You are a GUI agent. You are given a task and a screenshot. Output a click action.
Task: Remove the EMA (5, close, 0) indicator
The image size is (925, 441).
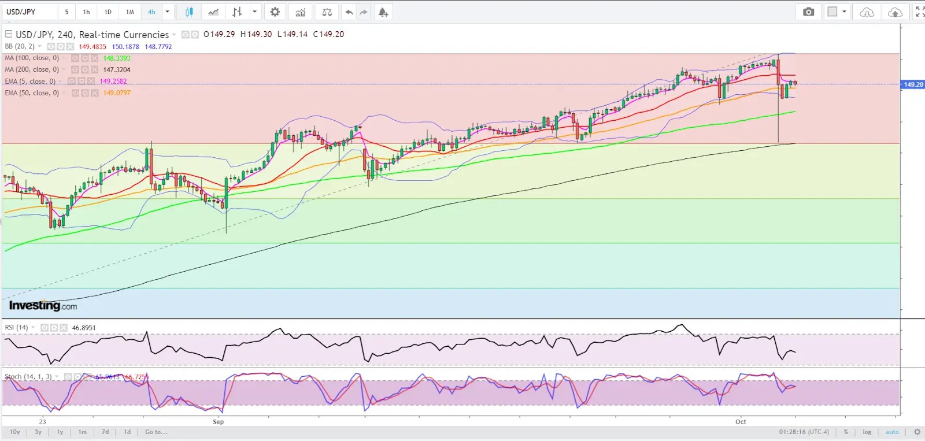(91, 81)
